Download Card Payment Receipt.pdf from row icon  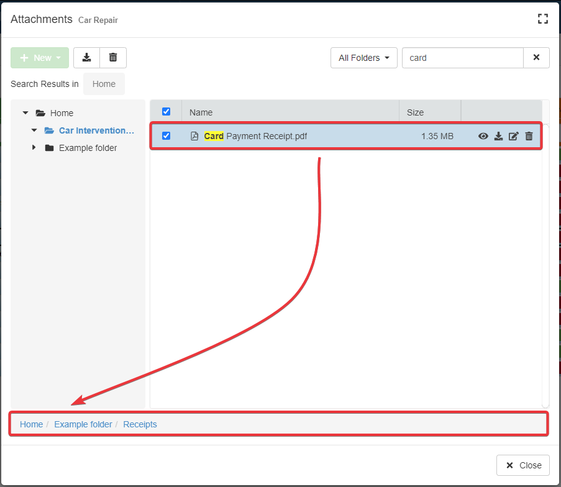[x=498, y=136]
